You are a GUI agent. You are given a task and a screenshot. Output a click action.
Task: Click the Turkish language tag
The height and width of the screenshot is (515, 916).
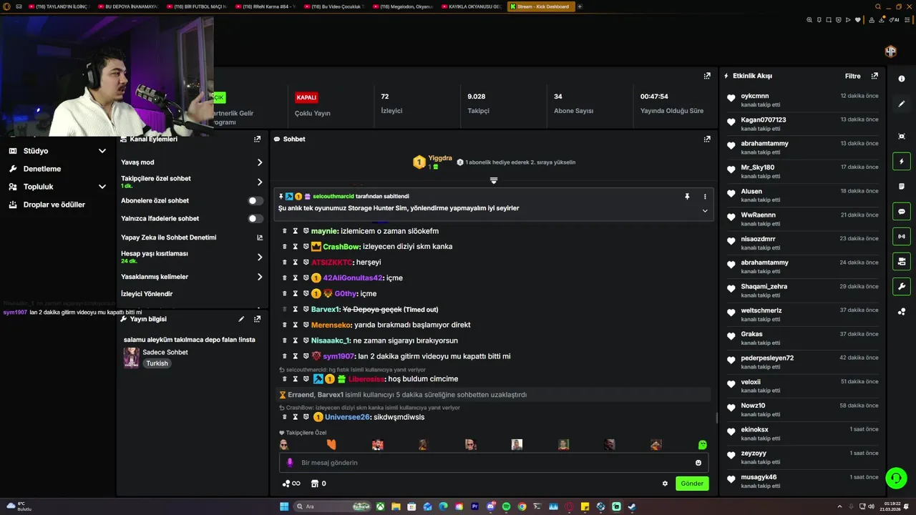(157, 363)
